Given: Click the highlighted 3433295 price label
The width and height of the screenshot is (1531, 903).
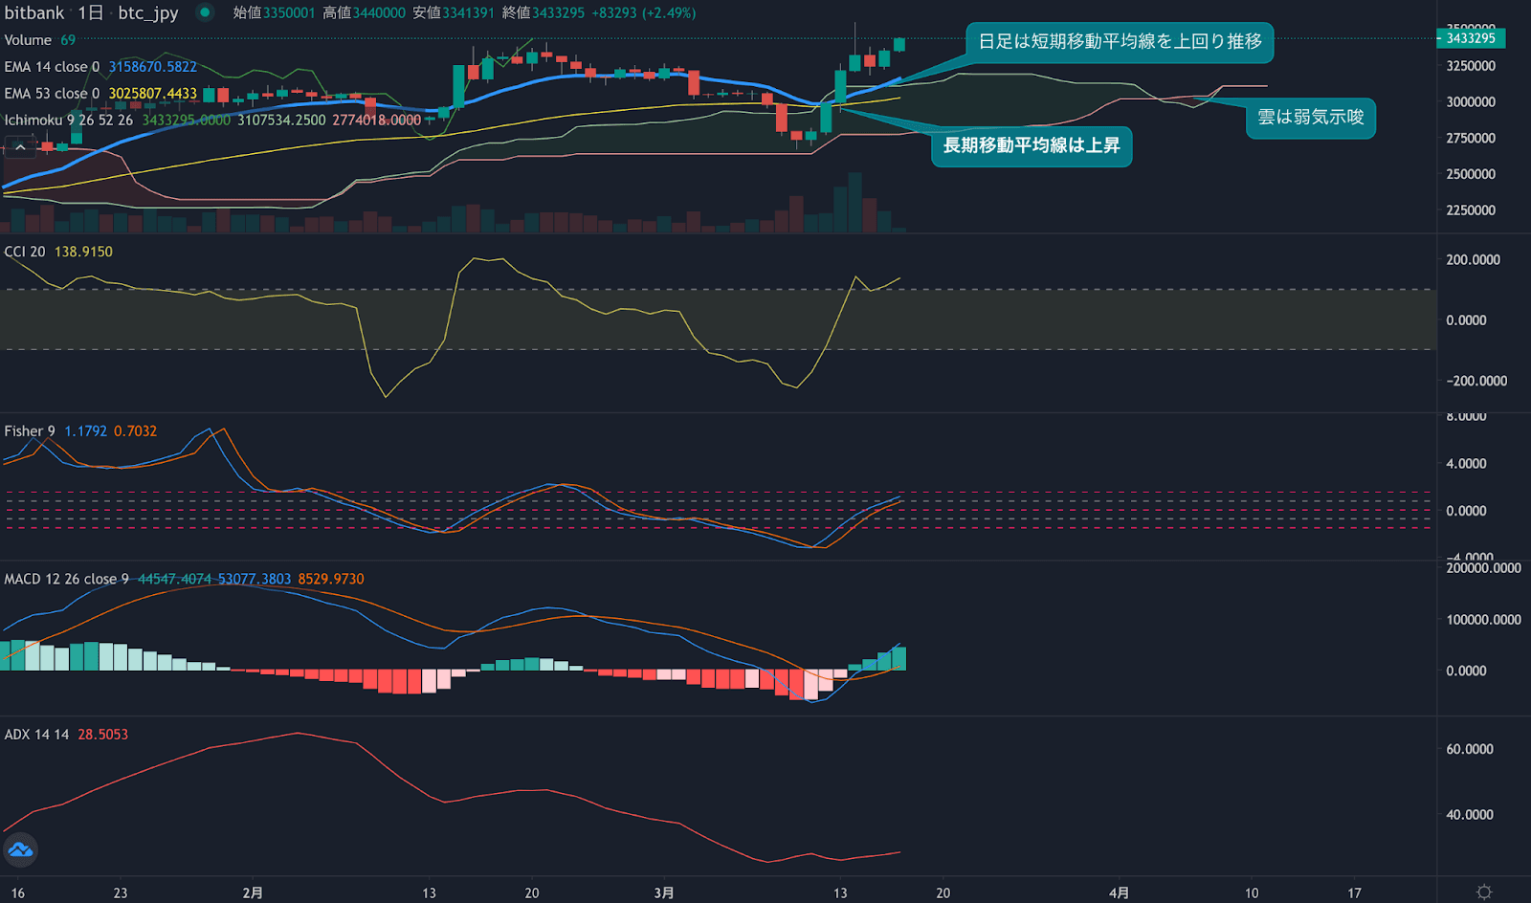Looking at the screenshot, I should [1469, 39].
